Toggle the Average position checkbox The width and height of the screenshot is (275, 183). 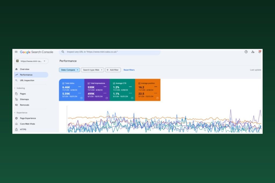point(139,83)
